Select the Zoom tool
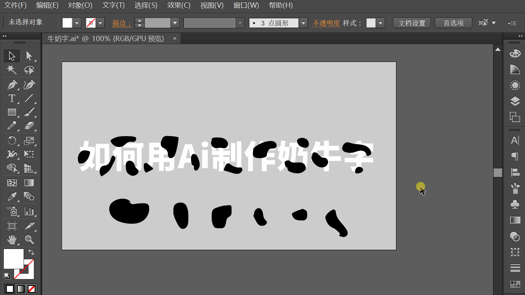This screenshot has width=525, height=295. [29, 239]
